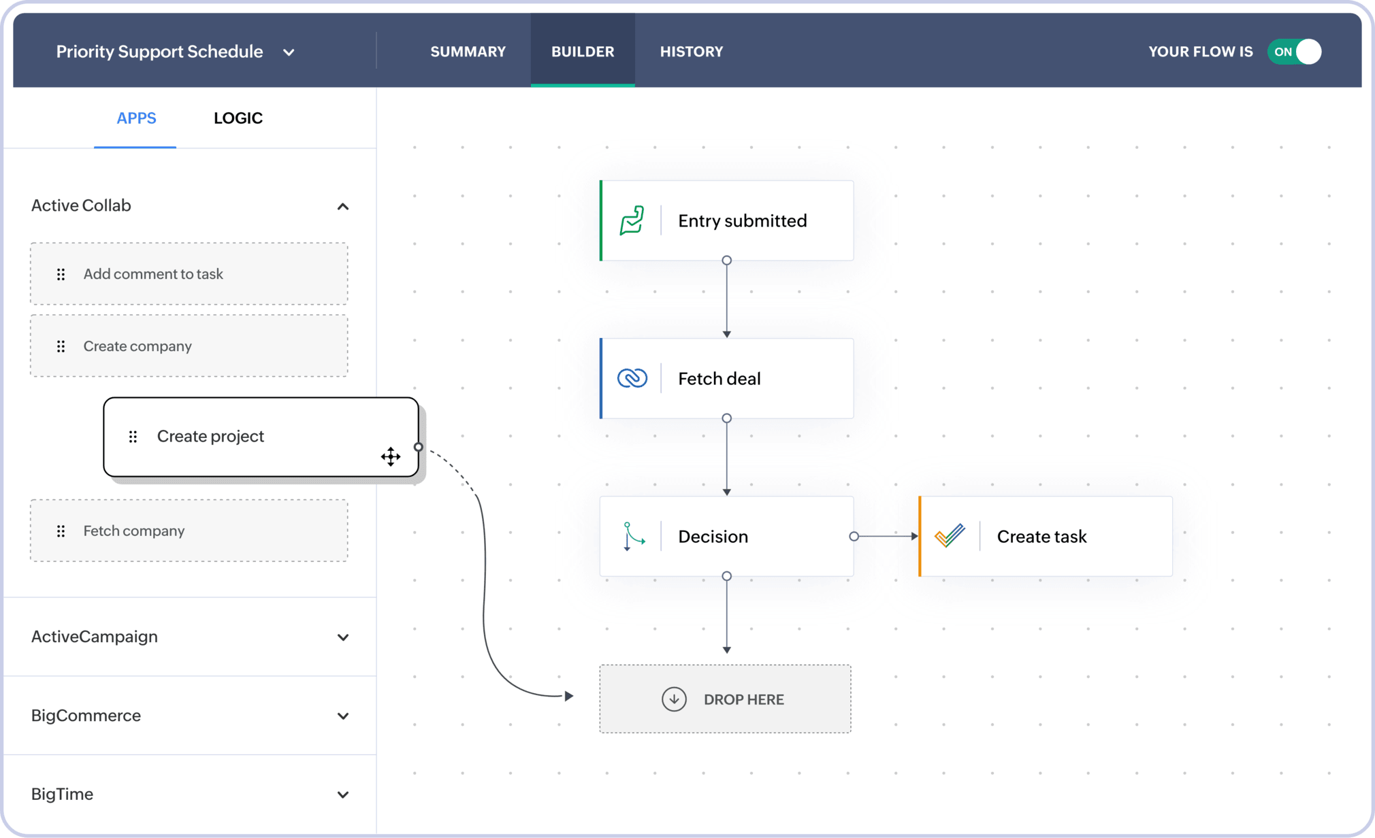Click the Fetch deal CRM icon
Image resolution: width=1375 pixels, height=838 pixels.
(632, 378)
